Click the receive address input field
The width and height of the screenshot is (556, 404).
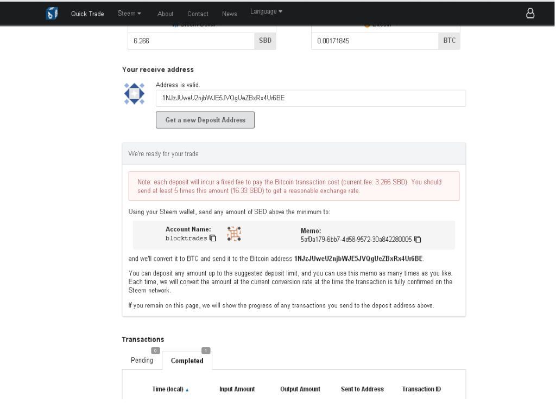point(311,98)
